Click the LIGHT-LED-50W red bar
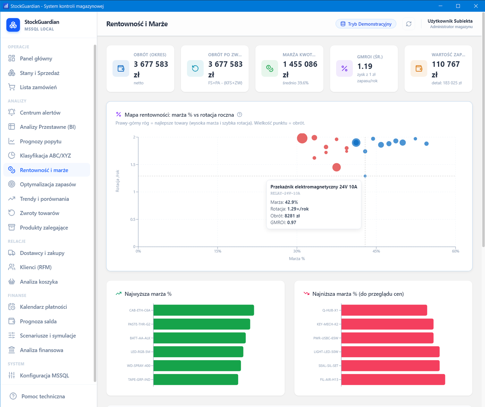The width and height of the screenshot is (485, 407). click(x=390, y=352)
